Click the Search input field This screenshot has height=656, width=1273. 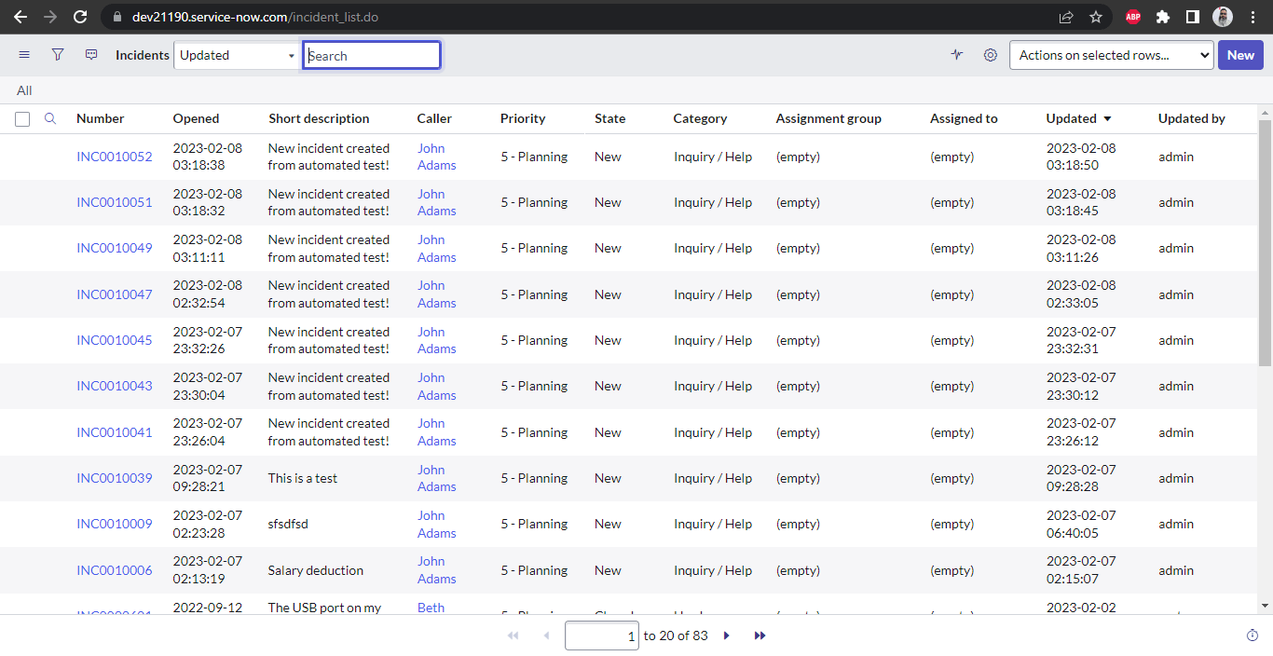click(372, 55)
